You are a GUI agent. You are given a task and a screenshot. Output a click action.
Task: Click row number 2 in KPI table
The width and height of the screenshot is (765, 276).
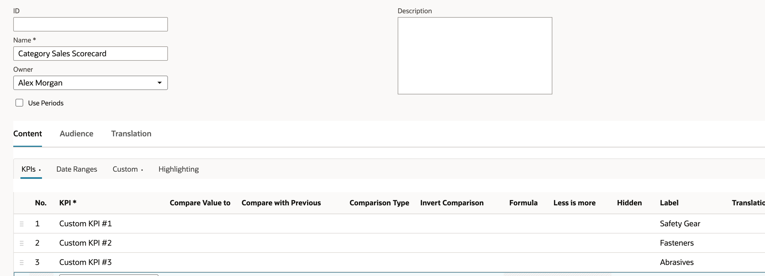click(x=37, y=243)
